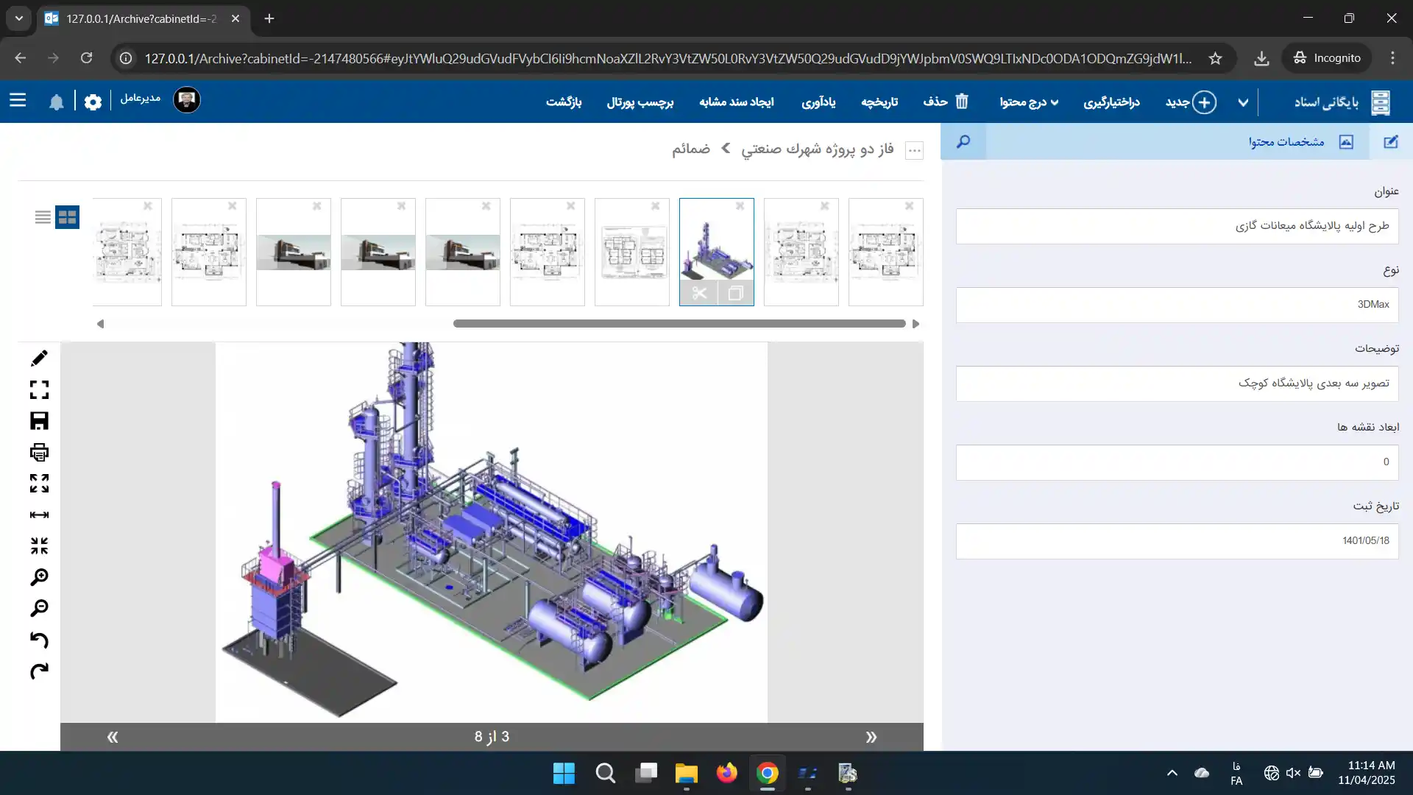The height and width of the screenshot is (795, 1413).
Task: Print the current drawing image
Action: [x=39, y=452]
